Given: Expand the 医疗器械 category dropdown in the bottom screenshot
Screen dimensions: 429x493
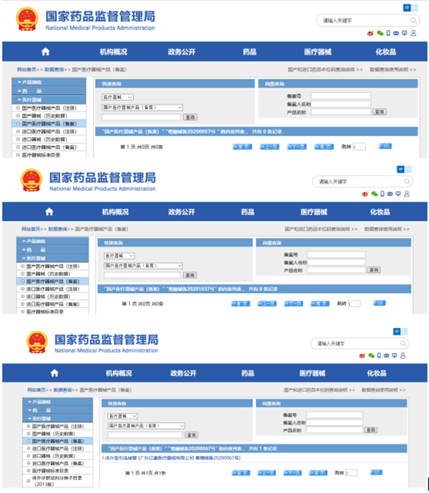Looking at the screenshot, I should click(121, 416).
